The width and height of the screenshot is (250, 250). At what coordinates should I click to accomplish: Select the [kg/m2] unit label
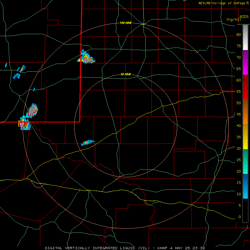(234, 19)
